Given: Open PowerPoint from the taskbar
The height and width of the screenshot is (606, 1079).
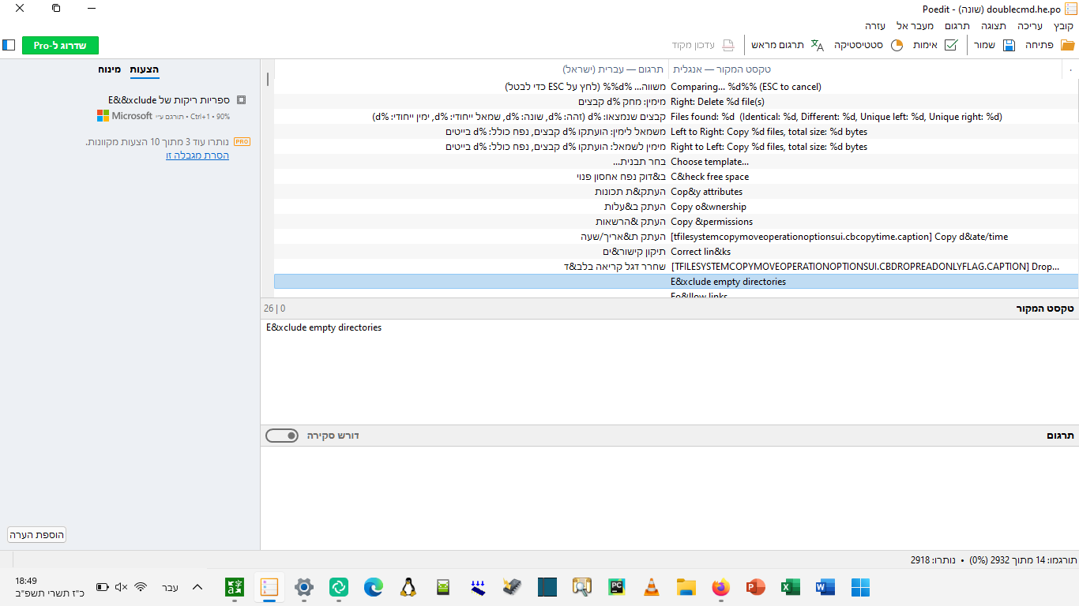Looking at the screenshot, I should 755,587.
